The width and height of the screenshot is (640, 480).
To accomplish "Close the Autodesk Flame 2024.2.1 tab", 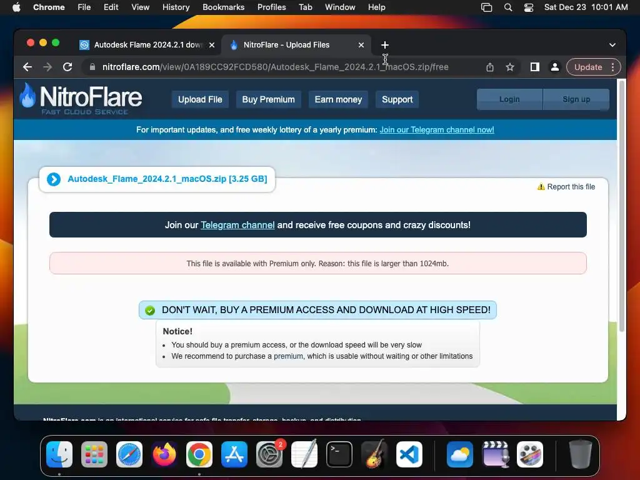I will (x=212, y=45).
